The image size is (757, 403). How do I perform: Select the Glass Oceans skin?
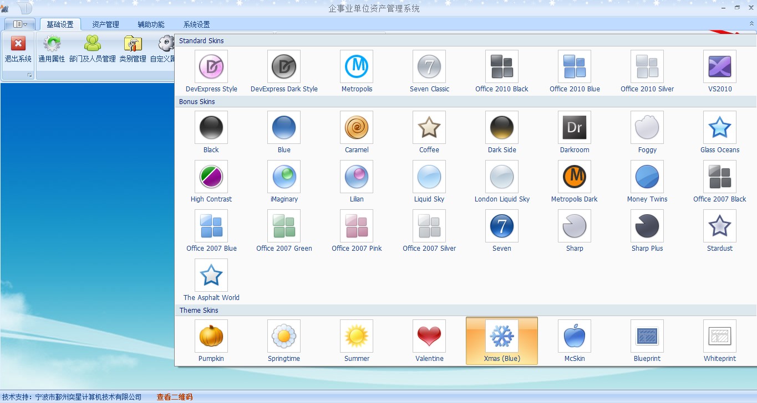(x=720, y=132)
